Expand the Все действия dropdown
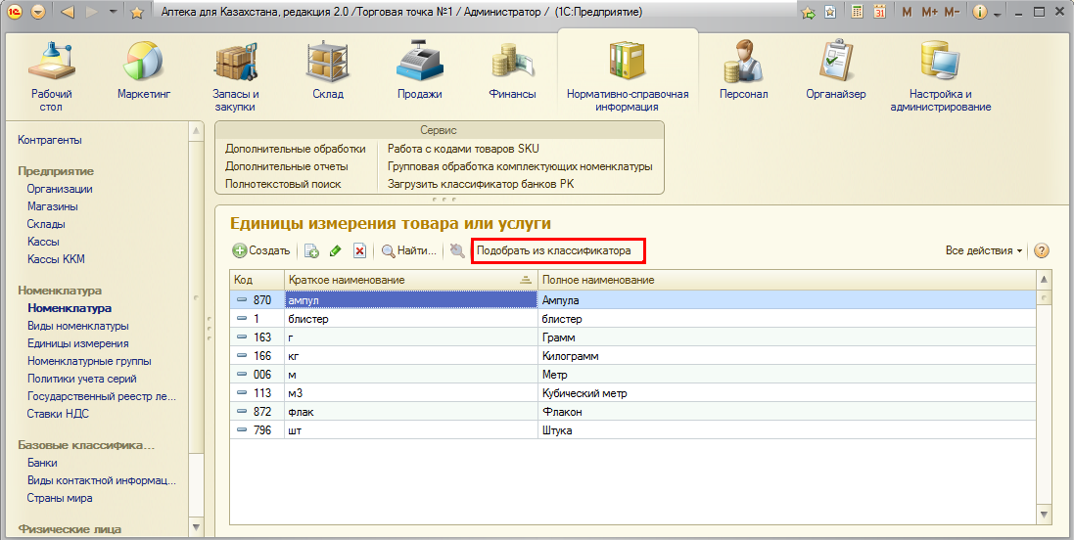Viewport: 1074px width, 540px height. [x=983, y=251]
